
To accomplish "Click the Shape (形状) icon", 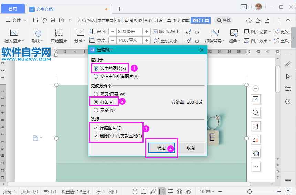I will [37, 33].
